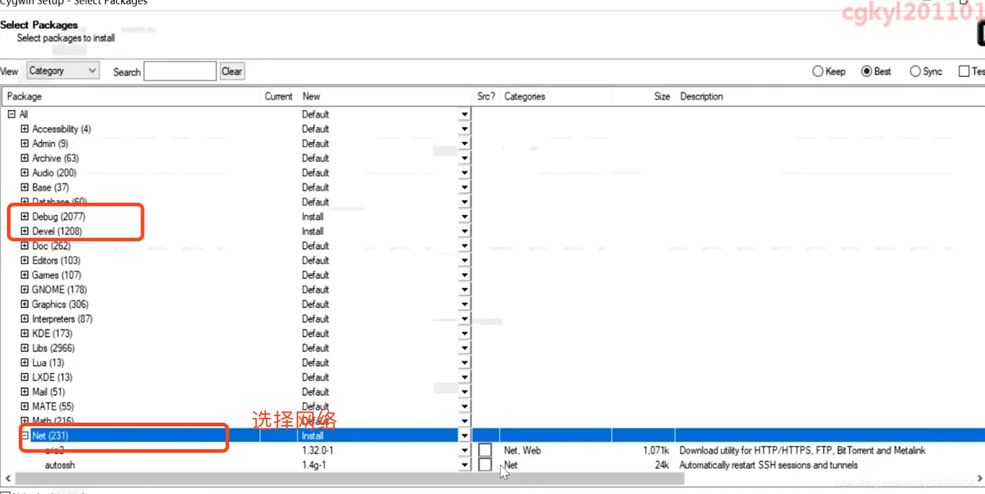
Task: Select the Debug (2077) category label
Action: point(58,216)
